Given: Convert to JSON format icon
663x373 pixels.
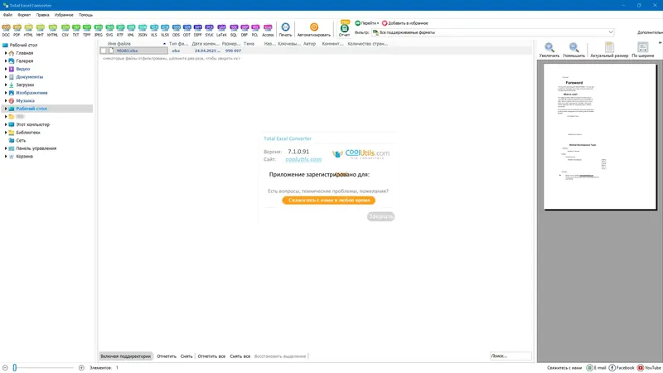Looking at the screenshot, I should point(143,30).
